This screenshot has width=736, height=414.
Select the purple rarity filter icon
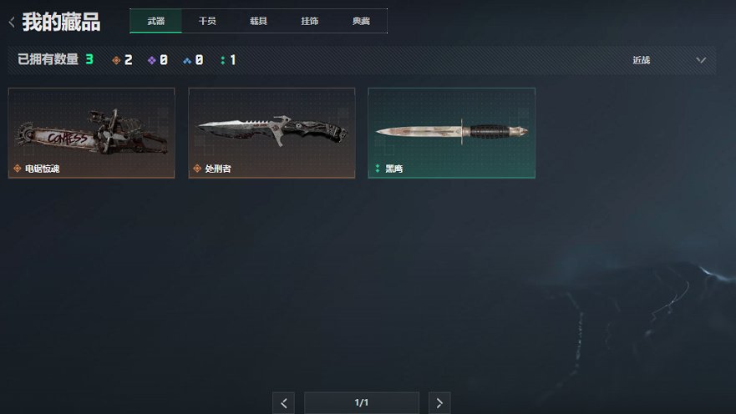click(151, 60)
